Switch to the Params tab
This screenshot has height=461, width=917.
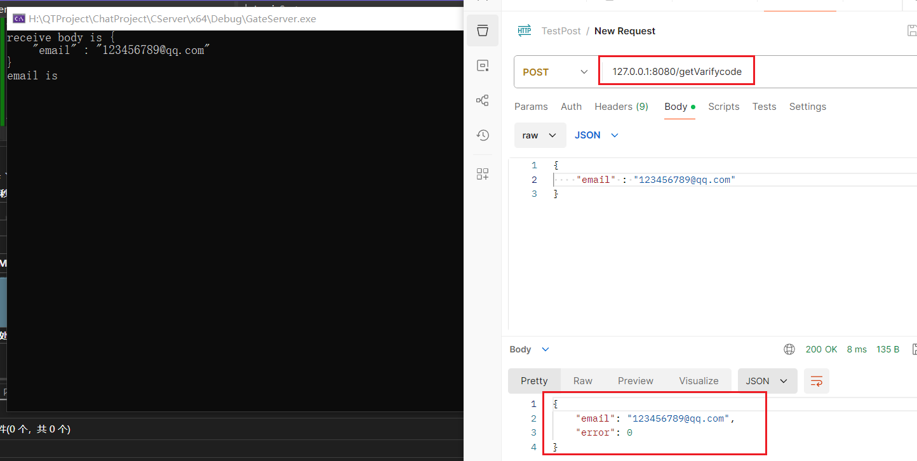click(531, 107)
